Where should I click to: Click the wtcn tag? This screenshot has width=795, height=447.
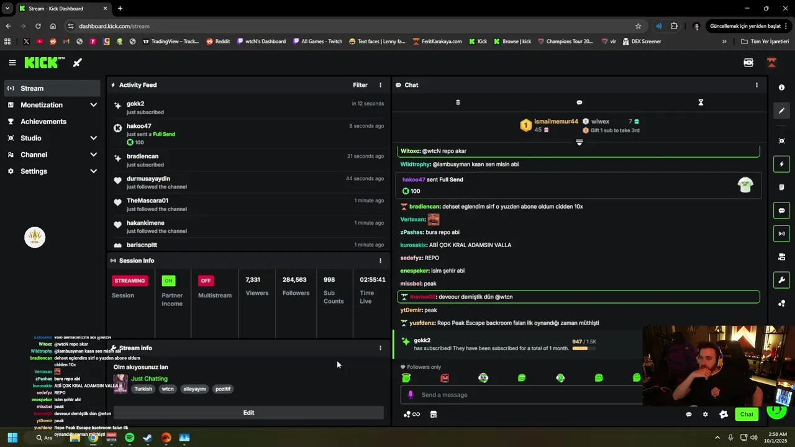[168, 389]
